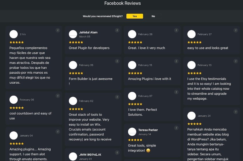Open Jahidul Alam's profile name

[x=88, y=32]
